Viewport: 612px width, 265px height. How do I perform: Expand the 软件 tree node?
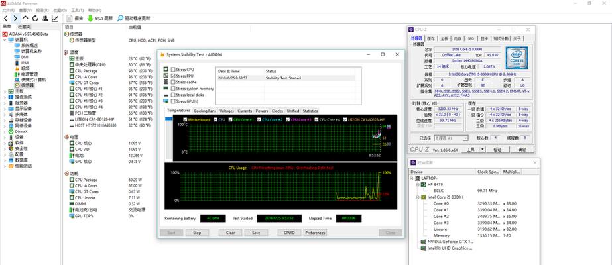[x=5, y=143]
